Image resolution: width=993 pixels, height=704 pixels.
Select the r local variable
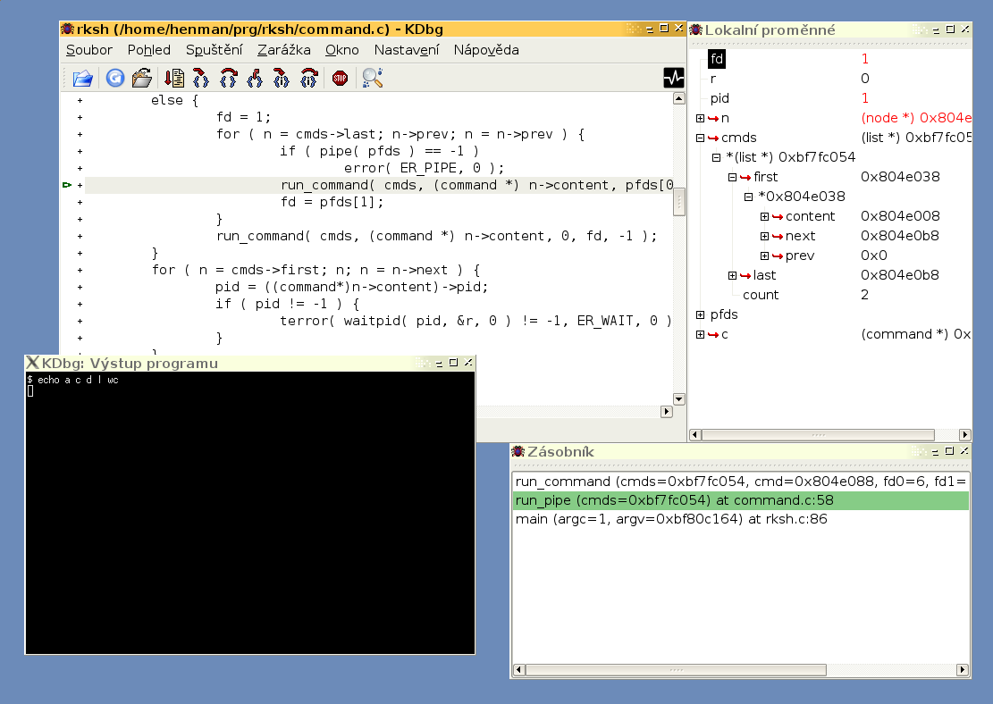(713, 79)
